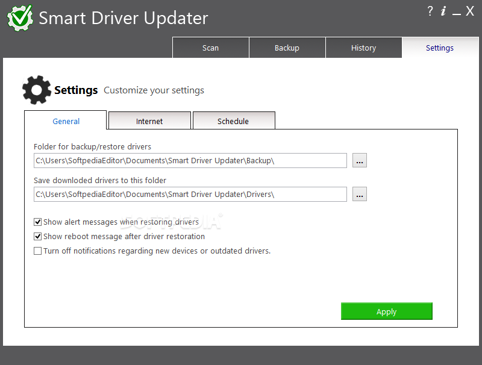Minimize the Smart Driver Updater window
482x365 pixels.
pos(457,14)
